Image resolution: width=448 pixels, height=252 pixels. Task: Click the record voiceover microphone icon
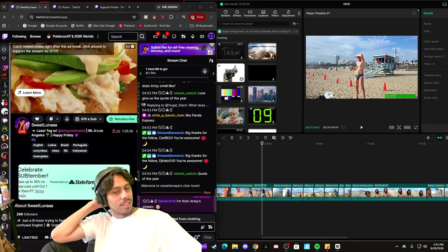[428, 138]
